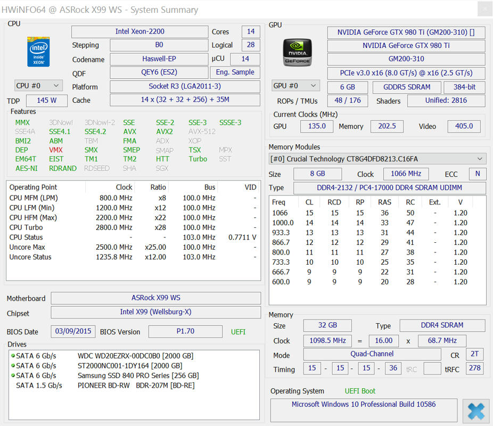Click the GM200-310 GPU codename field
The image size is (493, 426).
(406, 59)
